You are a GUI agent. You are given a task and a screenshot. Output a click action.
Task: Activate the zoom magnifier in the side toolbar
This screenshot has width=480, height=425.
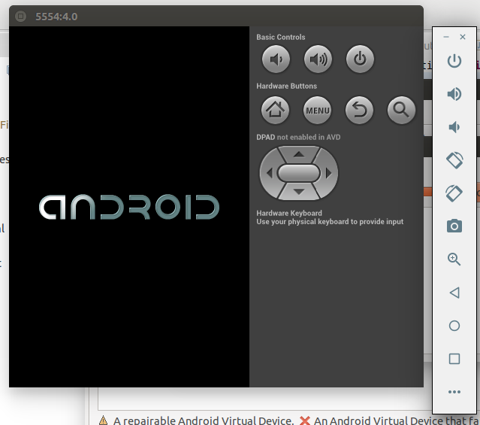pyautogui.click(x=454, y=259)
